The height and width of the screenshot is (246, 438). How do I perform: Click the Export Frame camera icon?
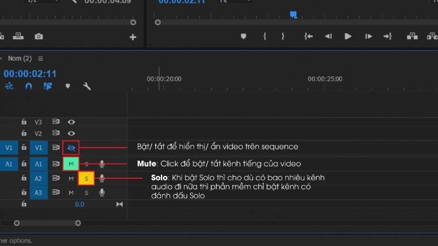pyautogui.click(x=38, y=37)
